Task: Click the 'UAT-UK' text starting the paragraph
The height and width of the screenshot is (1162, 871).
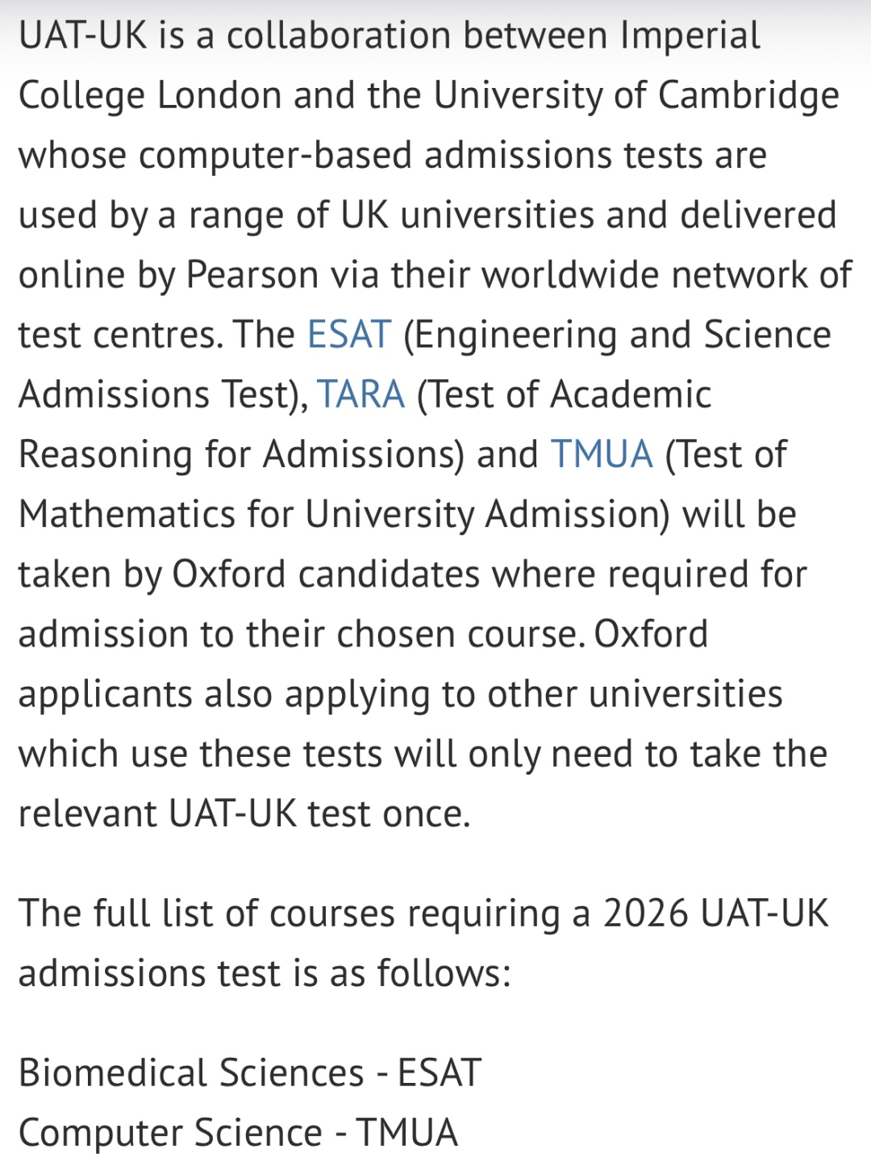Action: [x=82, y=36]
